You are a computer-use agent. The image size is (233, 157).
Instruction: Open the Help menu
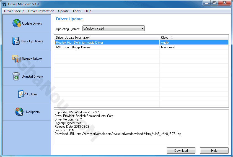88,11
